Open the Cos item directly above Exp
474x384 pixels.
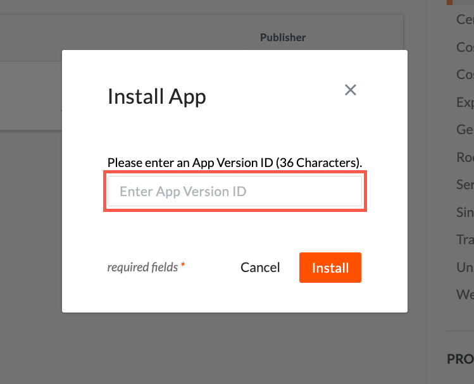(x=465, y=75)
